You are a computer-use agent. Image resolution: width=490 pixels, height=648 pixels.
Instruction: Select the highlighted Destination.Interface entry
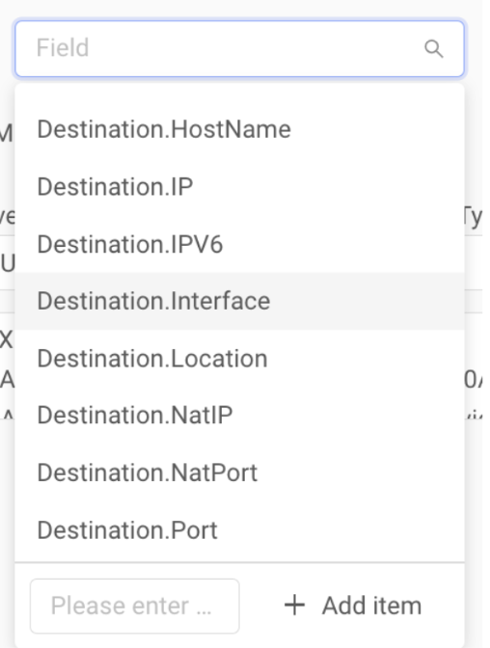[x=239, y=301]
